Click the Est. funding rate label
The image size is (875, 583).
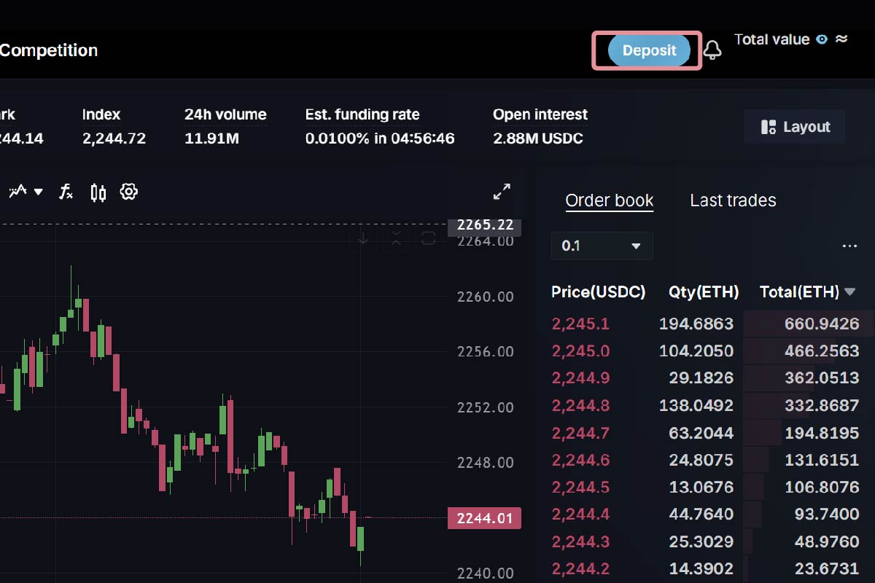pyautogui.click(x=362, y=114)
